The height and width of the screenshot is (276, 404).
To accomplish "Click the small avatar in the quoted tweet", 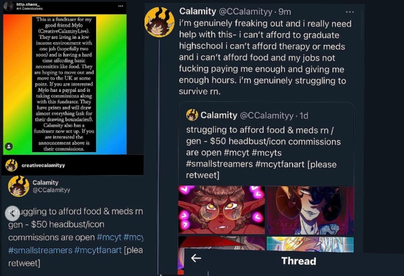I will pos(192,115).
